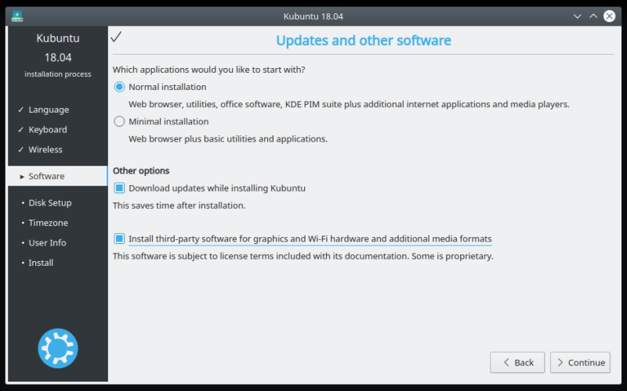Select the Timezone step in sidebar
This screenshot has height=391, width=627.
[48, 223]
